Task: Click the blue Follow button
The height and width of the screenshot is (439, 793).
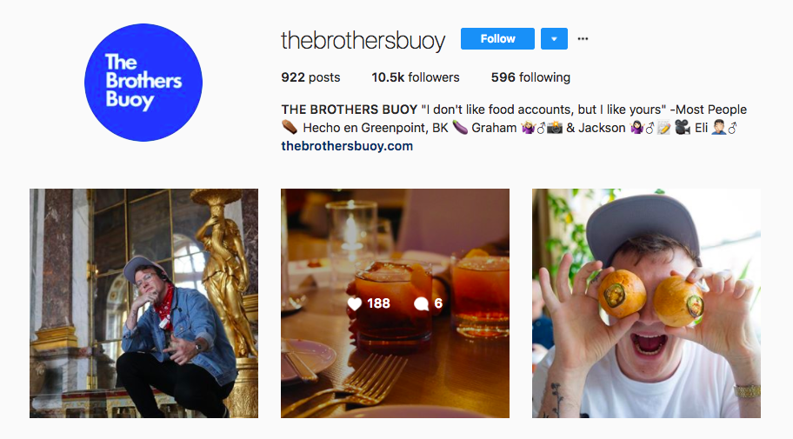Action: [497, 39]
